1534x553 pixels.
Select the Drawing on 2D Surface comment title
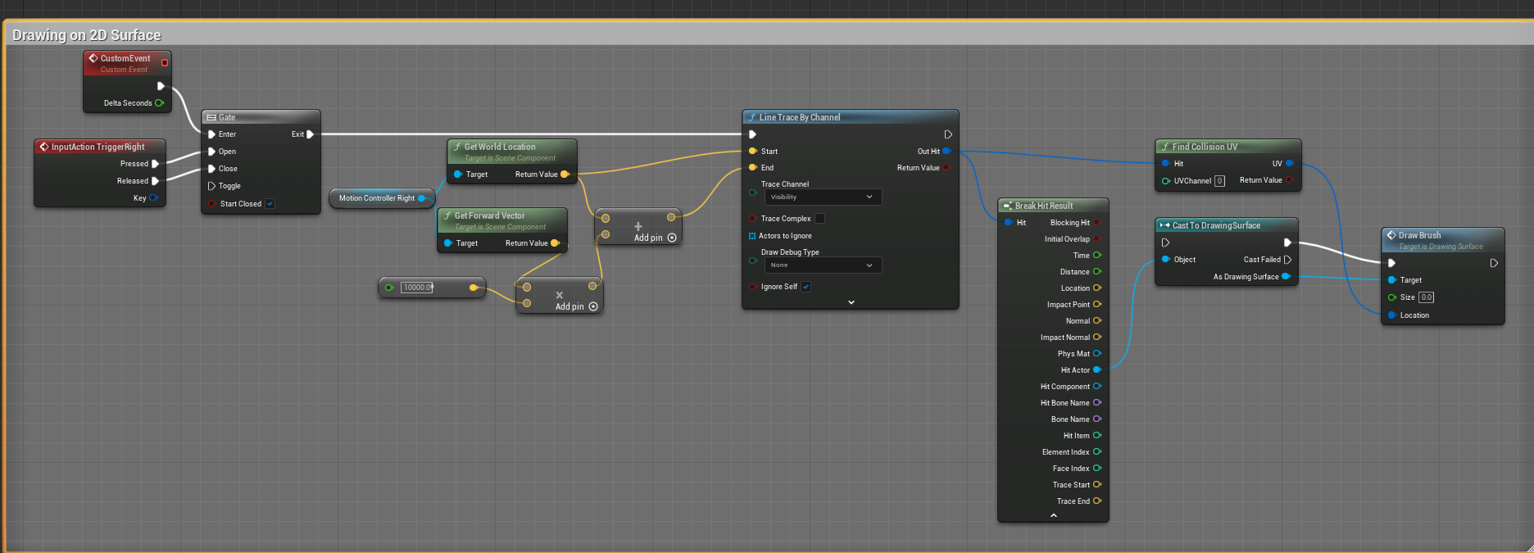click(87, 35)
